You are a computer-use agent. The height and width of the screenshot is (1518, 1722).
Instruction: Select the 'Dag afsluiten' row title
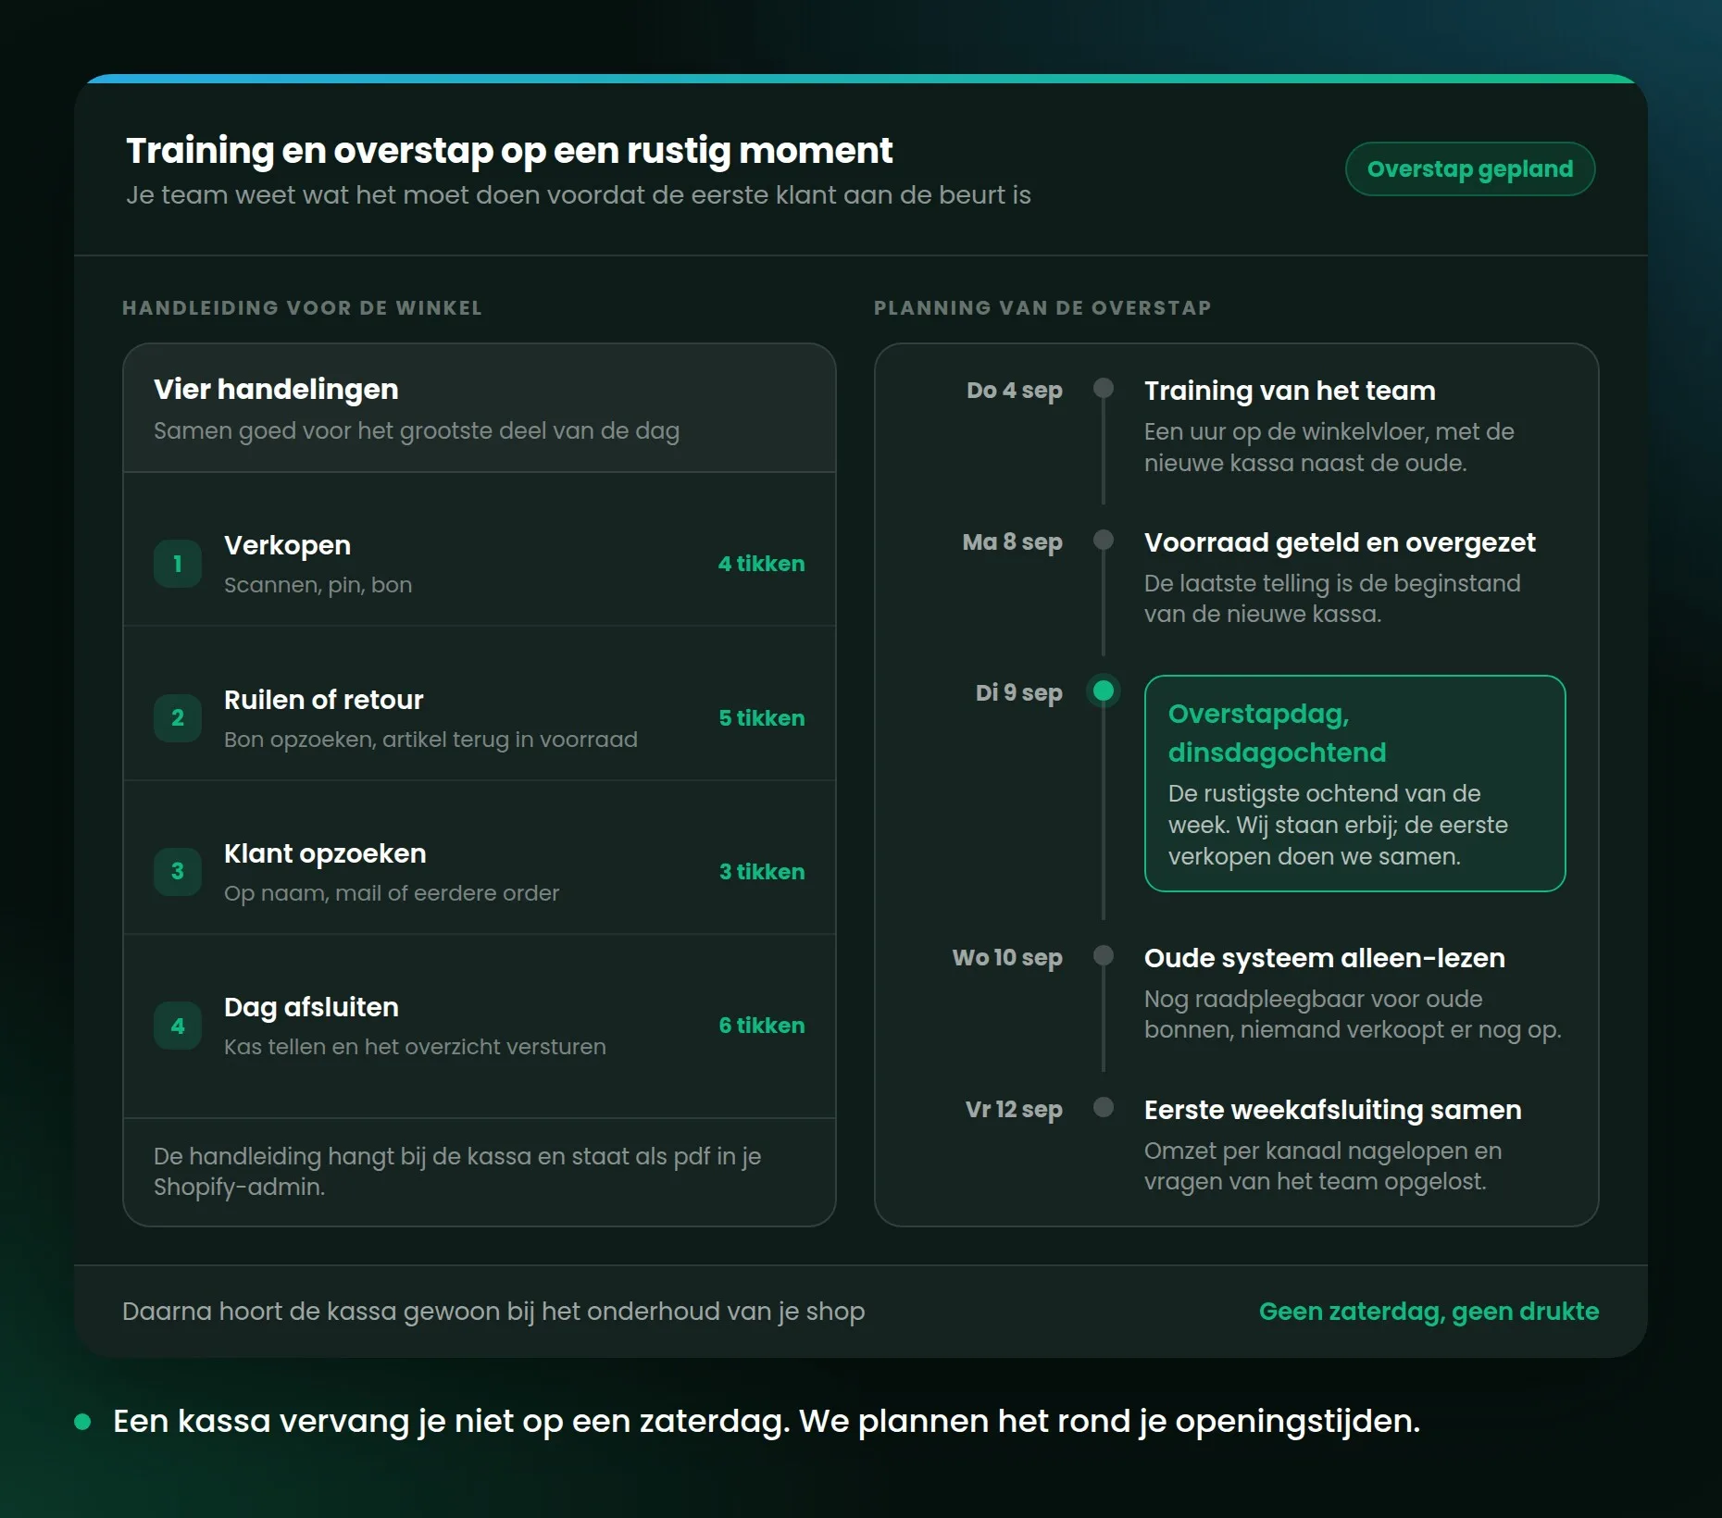(x=311, y=1007)
